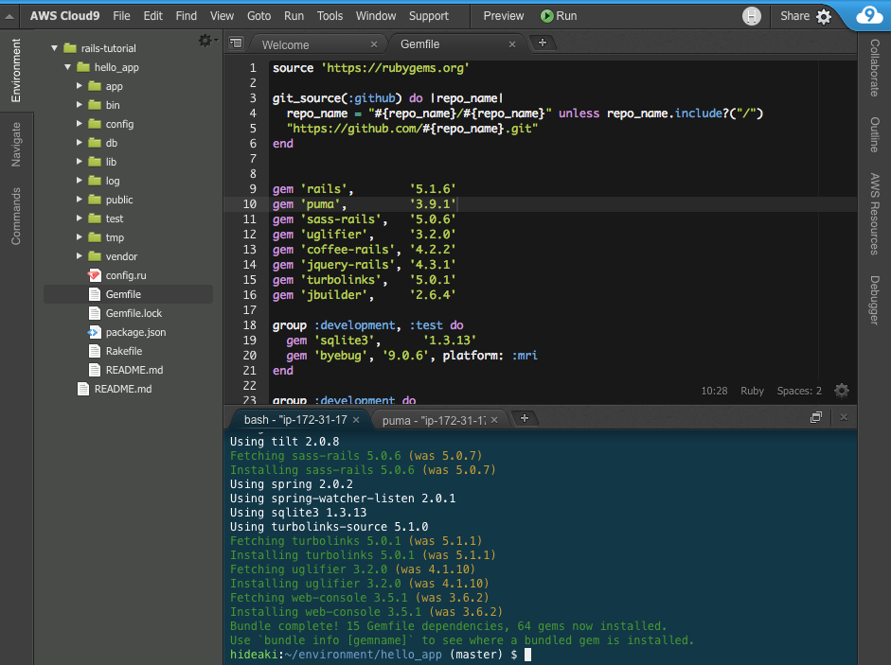This screenshot has height=665, width=891.
Task: Toggle the Environment side panel
Action: click(x=16, y=70)
